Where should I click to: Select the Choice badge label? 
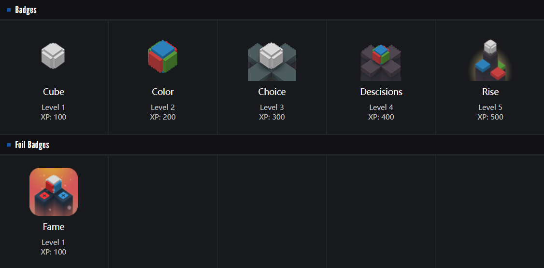[x=272, y=92]
